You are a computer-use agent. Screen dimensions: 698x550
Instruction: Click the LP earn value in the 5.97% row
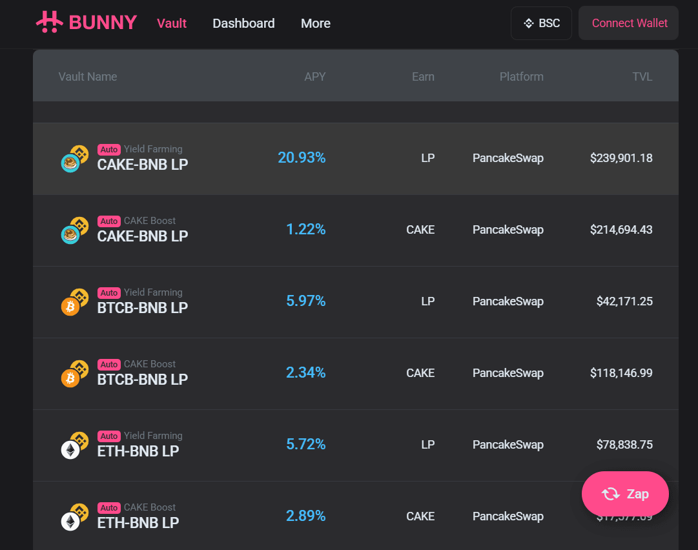428,301
